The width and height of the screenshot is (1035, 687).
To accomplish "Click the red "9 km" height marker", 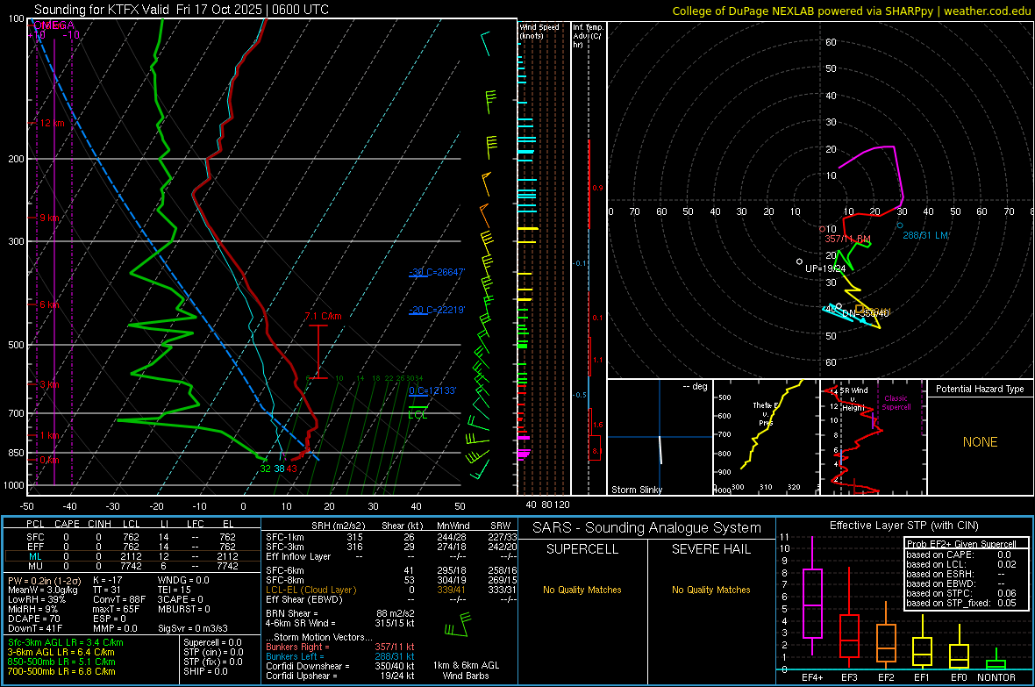I will 49,218.
